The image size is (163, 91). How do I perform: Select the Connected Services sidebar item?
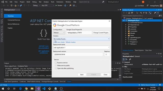point(14,20)
